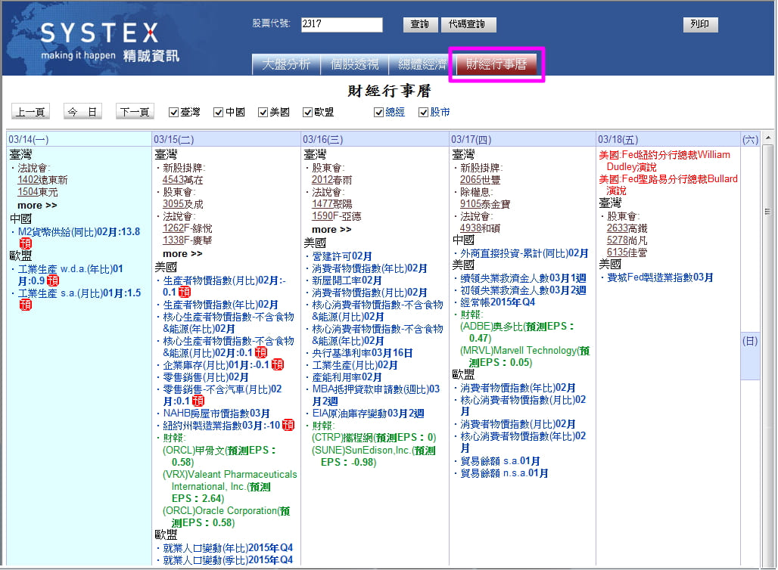The height and width of the screenshot is (570, 778).
Task: Toggle the 美國 checkbox filter
Action: [263, 112]
